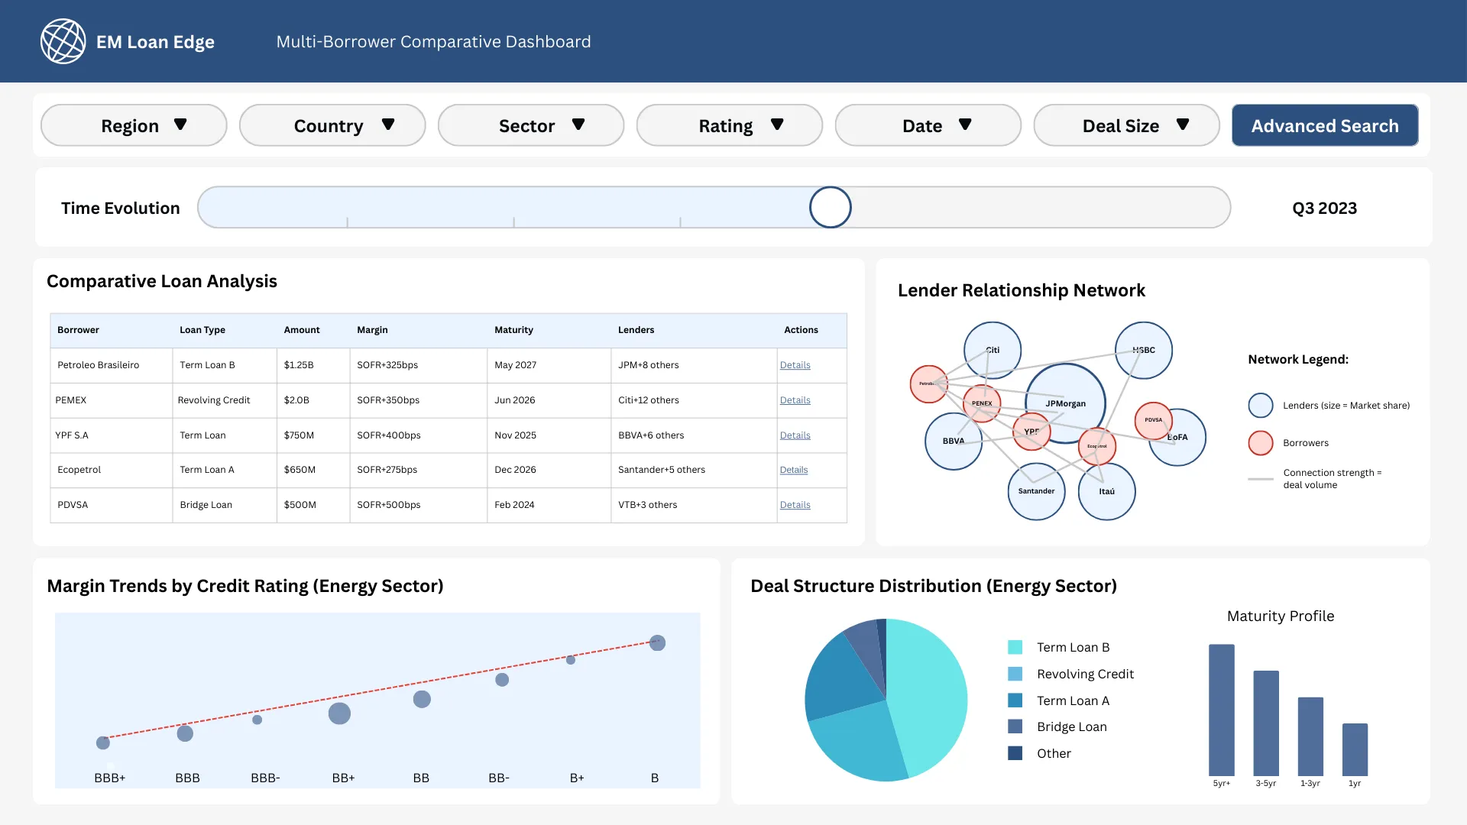The image size is (1467, 825).
Task: Click the 3-5yr maturity bar
Action: [x=1266, y=723]
